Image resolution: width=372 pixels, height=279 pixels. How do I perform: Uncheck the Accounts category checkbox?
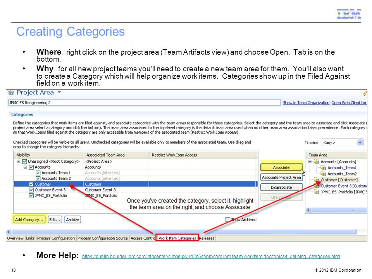pyautogui.click(x=31, y=167)
